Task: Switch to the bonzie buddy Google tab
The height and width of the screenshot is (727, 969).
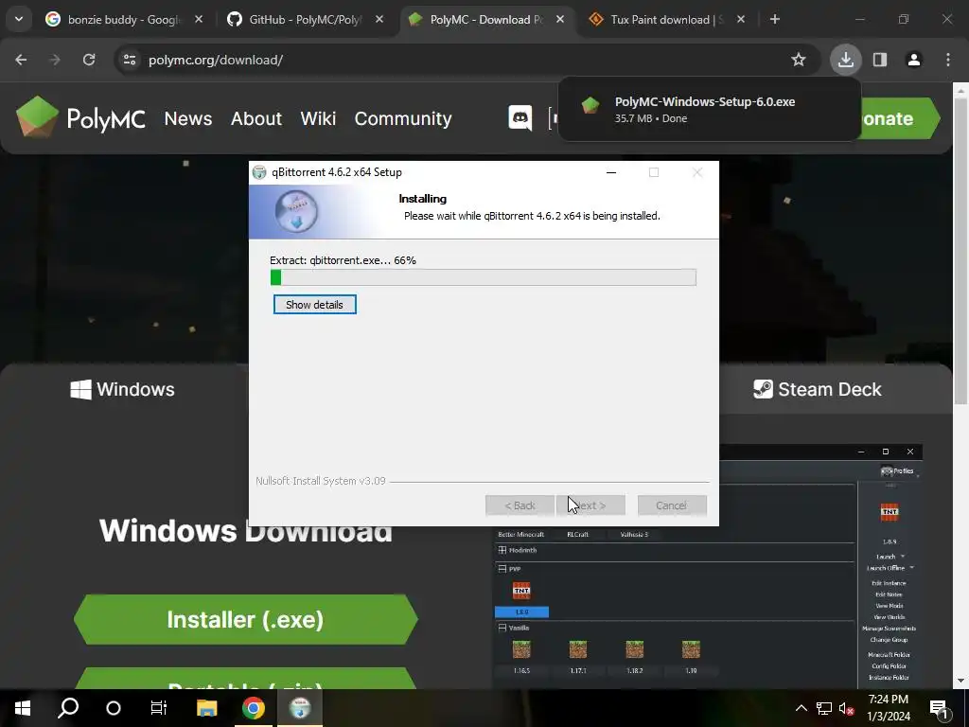Action: pos(124,19)
